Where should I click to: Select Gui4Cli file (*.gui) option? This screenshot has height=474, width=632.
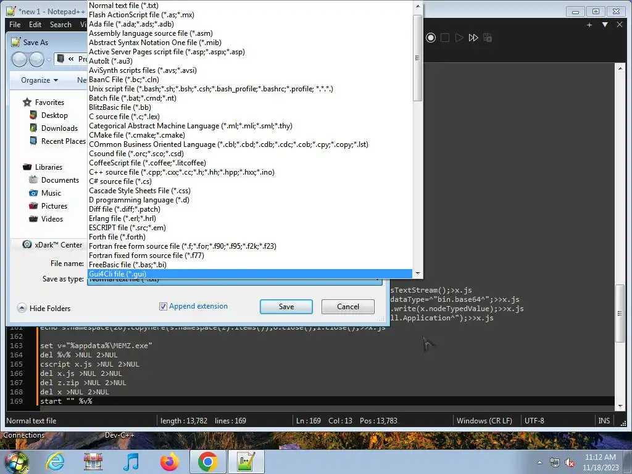point(250,273)
